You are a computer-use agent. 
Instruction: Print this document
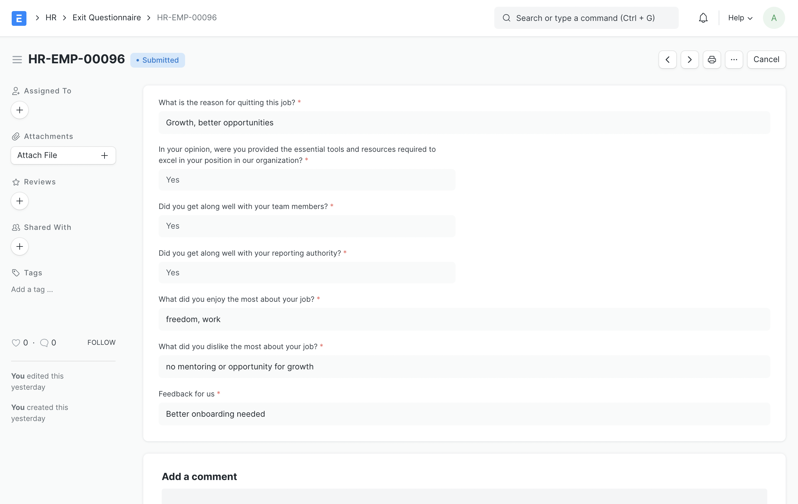tap(712, 60)
